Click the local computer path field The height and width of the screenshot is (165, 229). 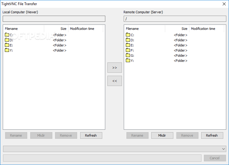(x=54, y=19)
